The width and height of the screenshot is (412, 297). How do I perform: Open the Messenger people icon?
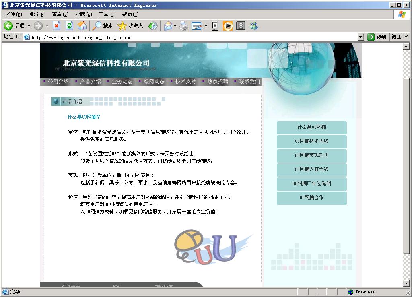(254, 26)
